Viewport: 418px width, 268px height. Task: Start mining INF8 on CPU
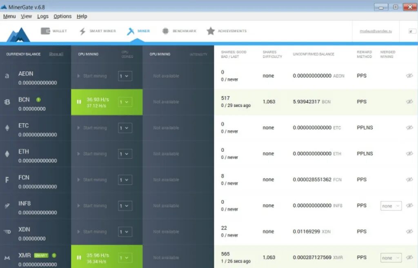92,206
